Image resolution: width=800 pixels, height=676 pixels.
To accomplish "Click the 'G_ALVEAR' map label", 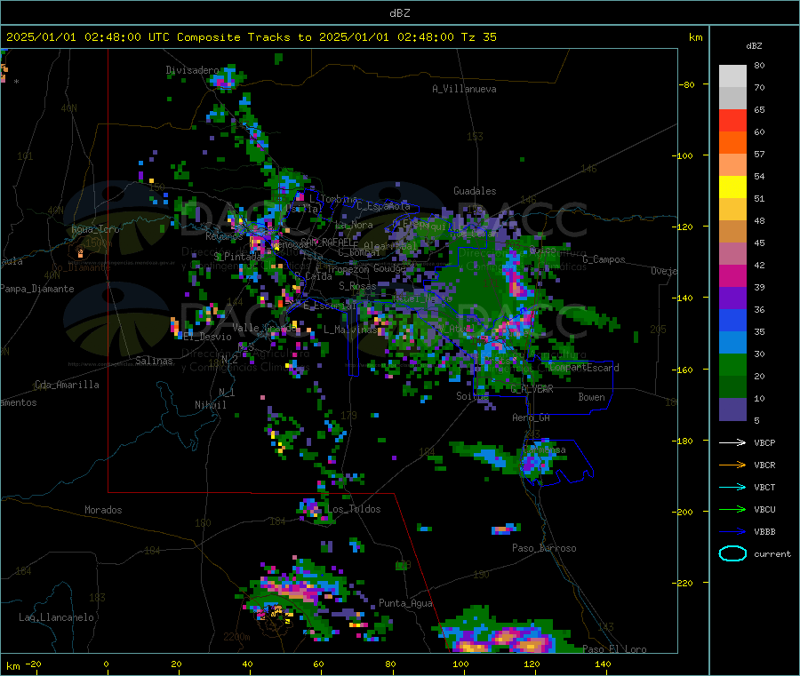I will point(532,389).
